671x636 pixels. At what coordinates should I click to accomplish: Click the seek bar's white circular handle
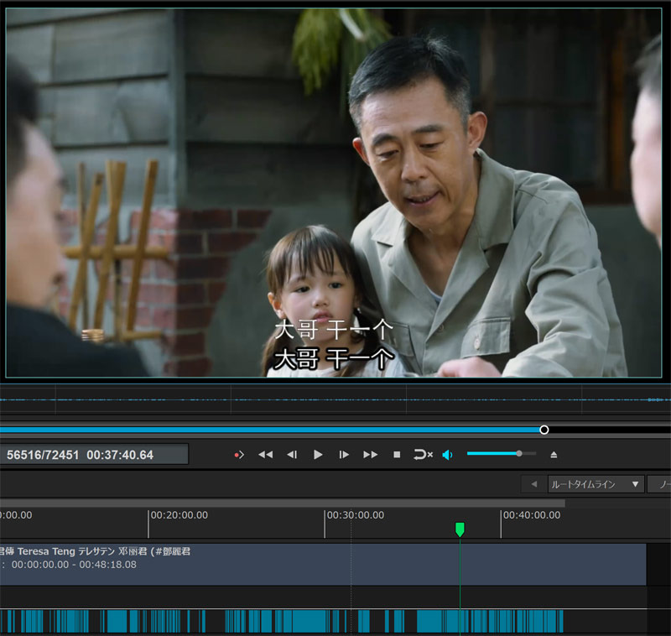544,430
